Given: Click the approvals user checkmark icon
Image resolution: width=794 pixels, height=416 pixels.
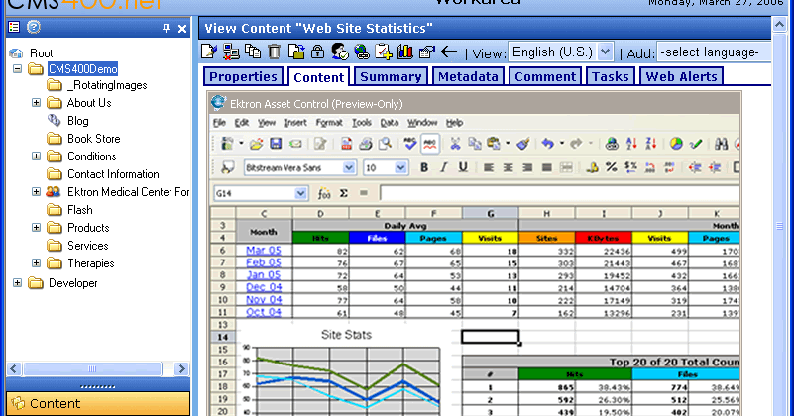Looking at the screenshot, I should point(340,52).
